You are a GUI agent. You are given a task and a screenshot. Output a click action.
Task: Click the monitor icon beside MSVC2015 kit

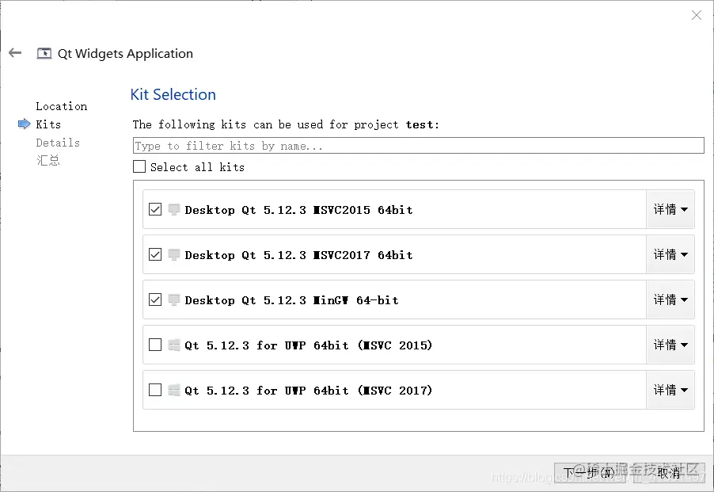[x=173, y=209]
